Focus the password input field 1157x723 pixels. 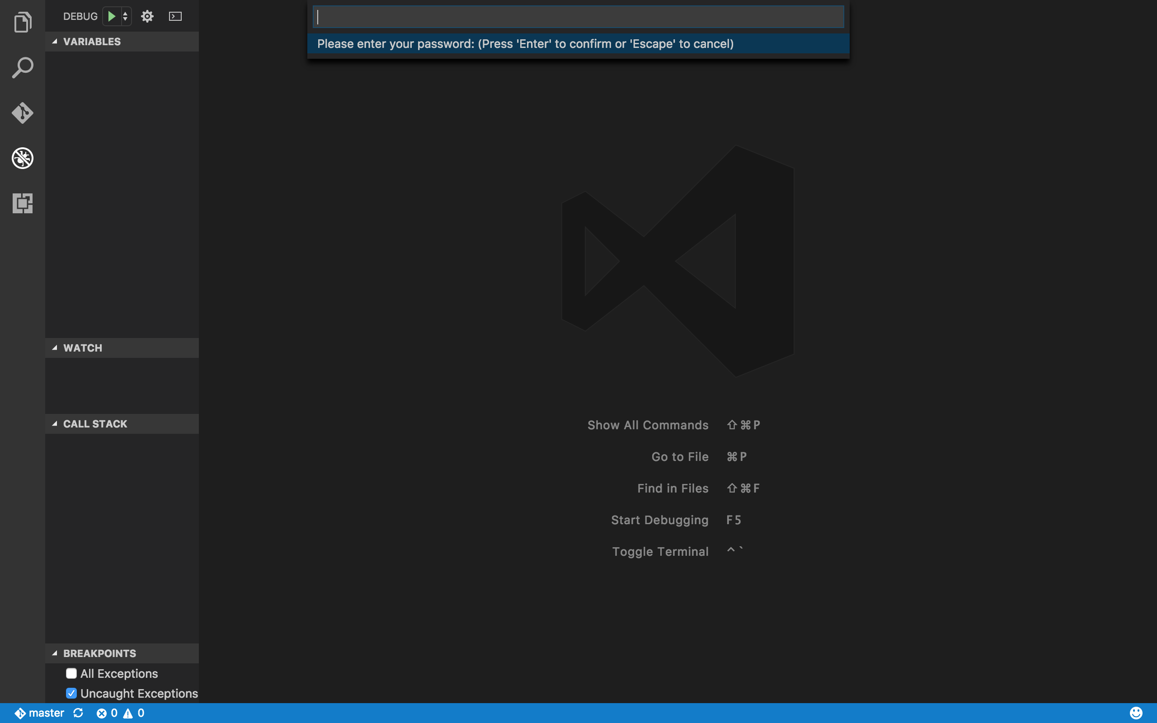point(578,17)
